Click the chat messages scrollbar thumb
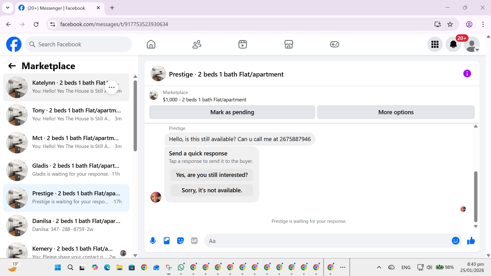 click(x=476, y=197)
